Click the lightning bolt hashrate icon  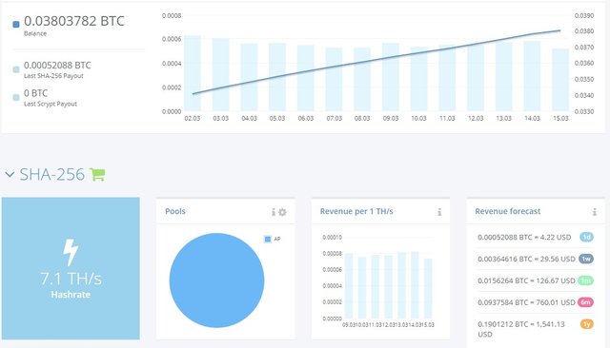[71, 252]
